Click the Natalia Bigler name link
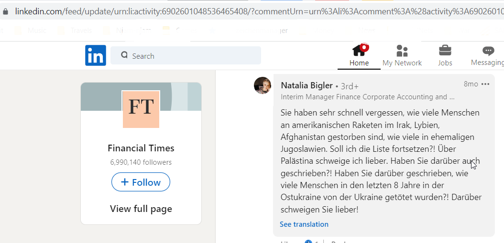Viewport: 504px width, 243px height. pyautogui.click(x=307, y=86)
